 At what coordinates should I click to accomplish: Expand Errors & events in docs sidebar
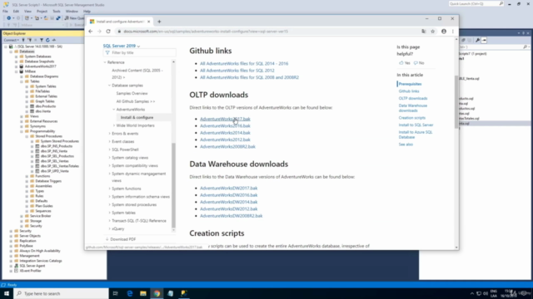[x=109, y=134]
